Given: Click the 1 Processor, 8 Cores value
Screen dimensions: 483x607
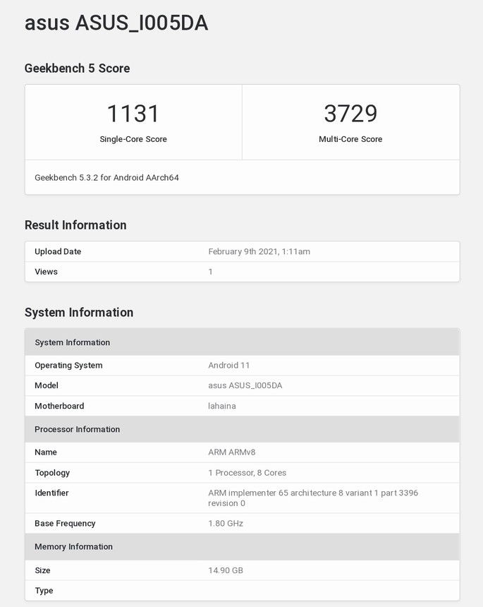Looking at the screenshot, I should [x=247, y=473].
